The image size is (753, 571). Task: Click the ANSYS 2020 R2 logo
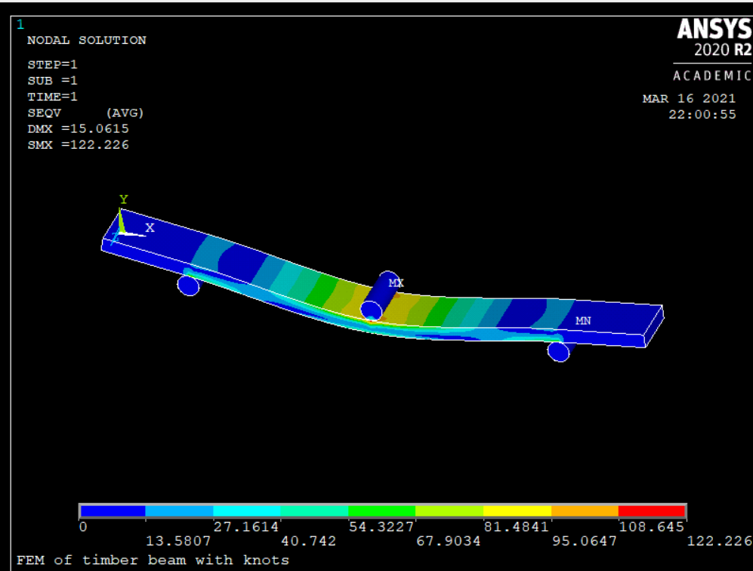tap(714, 38)
